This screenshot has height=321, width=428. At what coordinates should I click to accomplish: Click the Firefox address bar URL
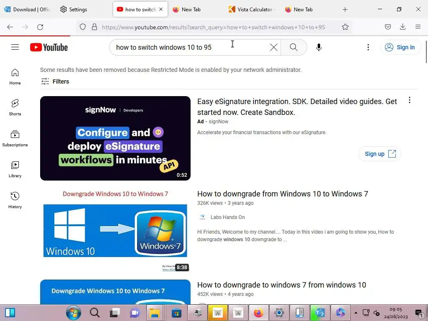tap(214, 27)
